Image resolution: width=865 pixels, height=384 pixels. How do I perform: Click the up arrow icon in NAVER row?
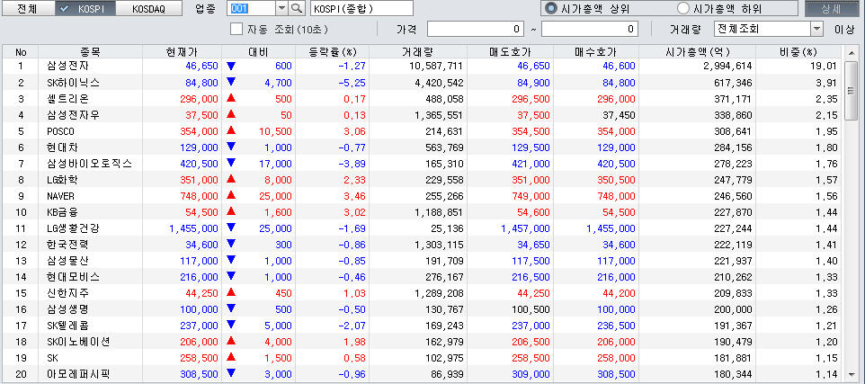[231, 195]
